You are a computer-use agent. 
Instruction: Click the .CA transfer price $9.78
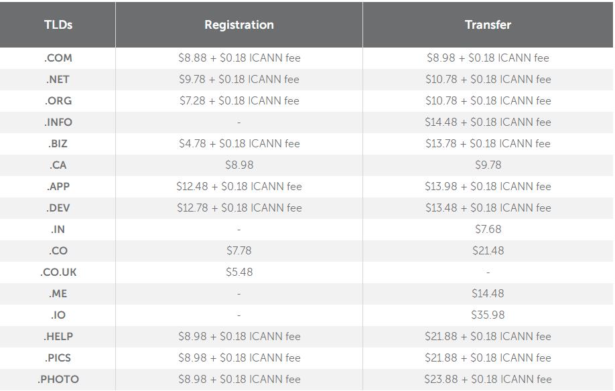click(x=488, y=165)
